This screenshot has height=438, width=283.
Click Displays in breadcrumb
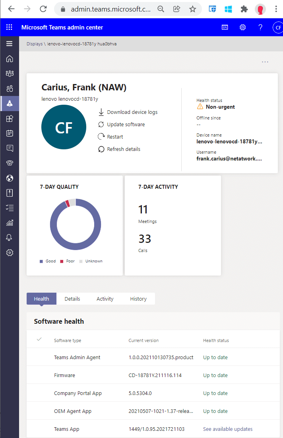35,44
